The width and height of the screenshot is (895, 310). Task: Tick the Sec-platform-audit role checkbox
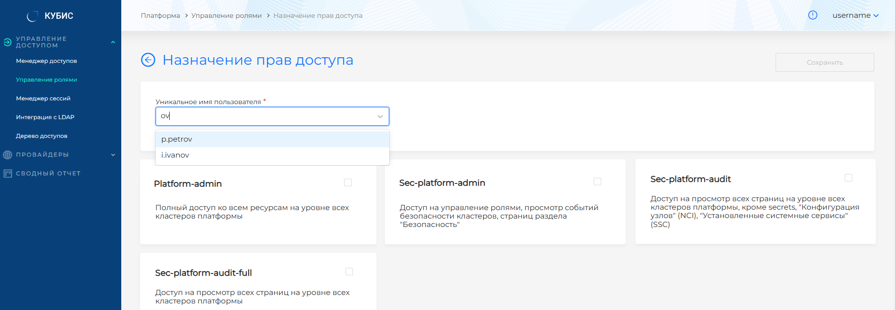(848, 178)
